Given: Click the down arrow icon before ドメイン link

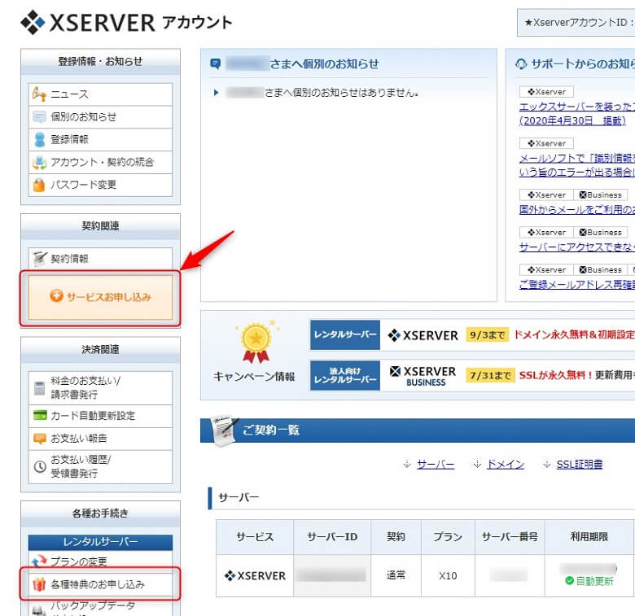Looking at the screenshot, I should pos(477,464).
